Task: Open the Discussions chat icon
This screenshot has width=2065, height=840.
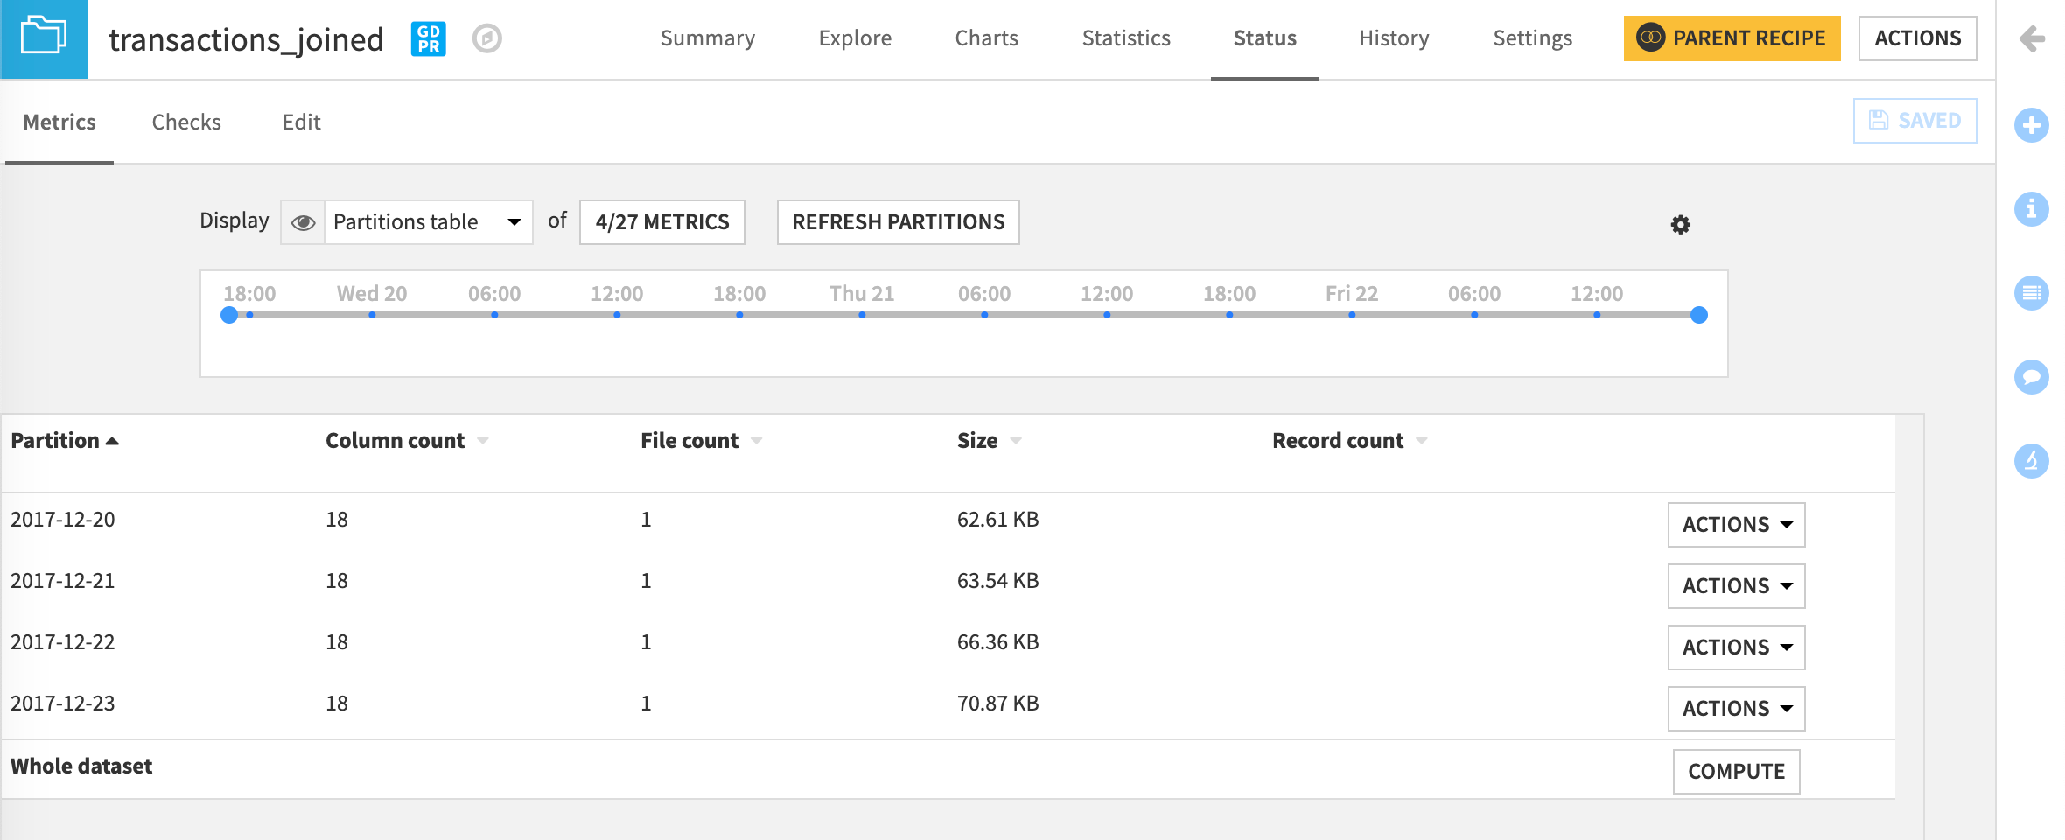Action: pyautogui.click(x=2032, y=377)
